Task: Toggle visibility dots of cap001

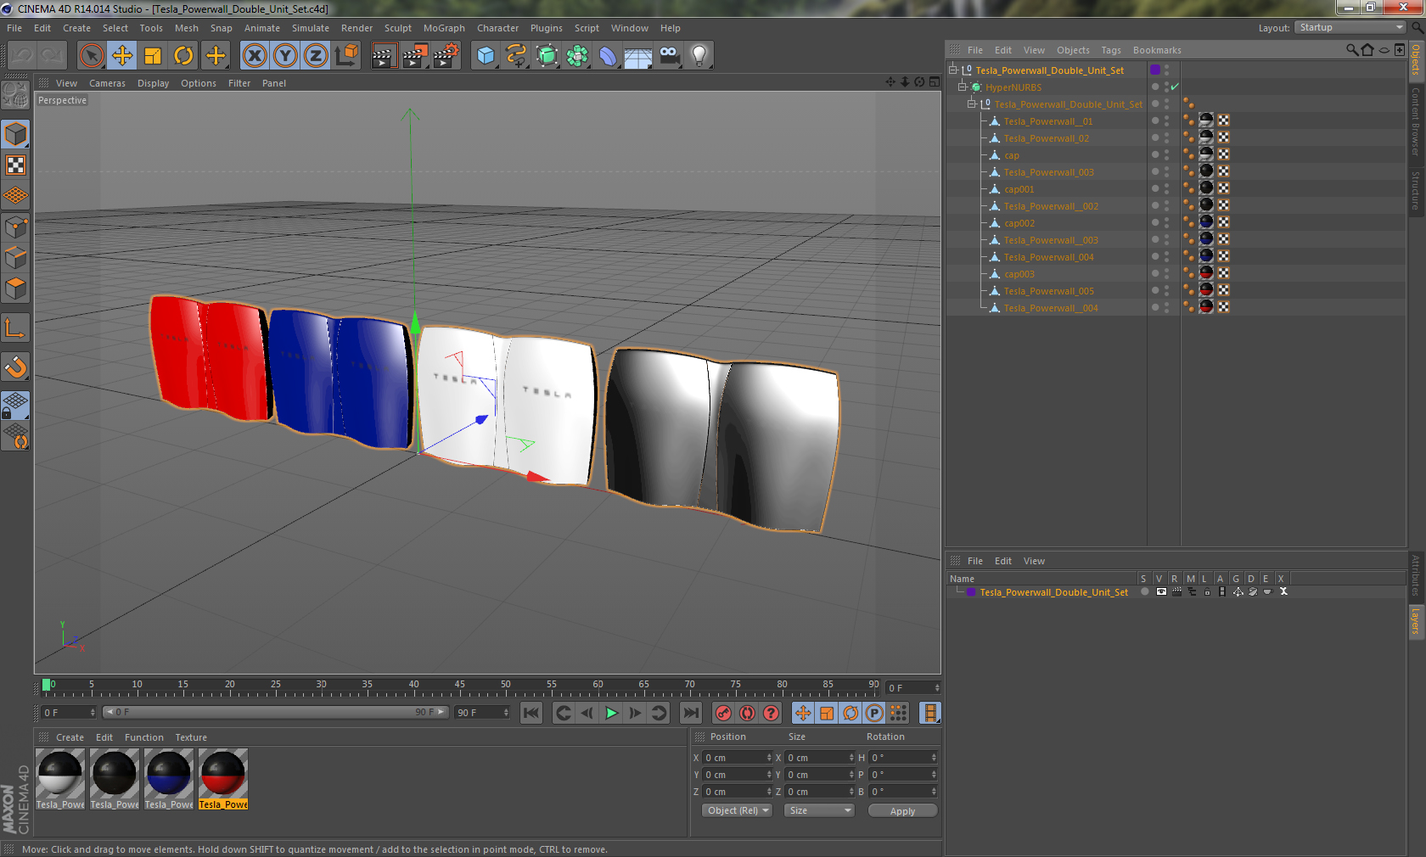Action: point(1166,189)
